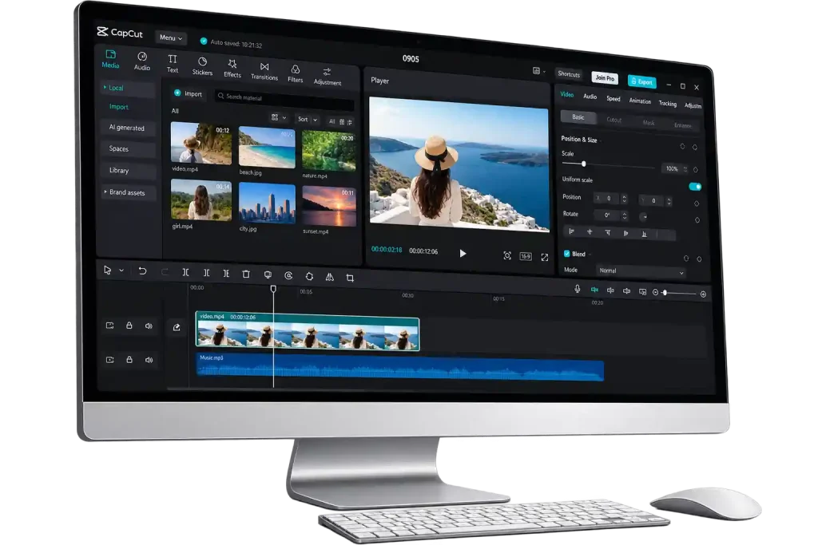Click the Scale percentage stepper arrows

tap(685, 169)
